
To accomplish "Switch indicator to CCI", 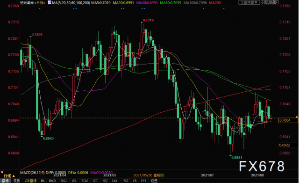I will (x=95, y=181).
